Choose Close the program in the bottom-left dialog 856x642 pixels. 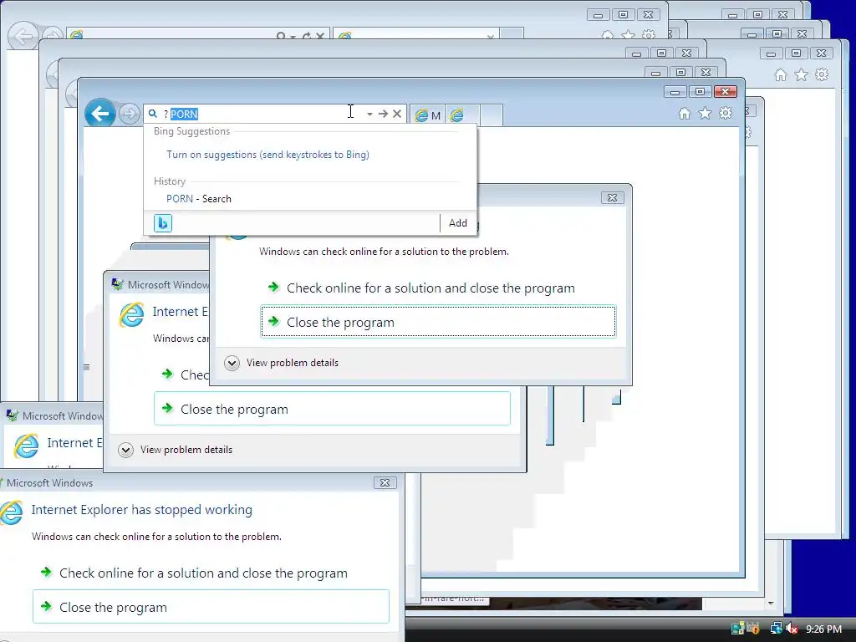click(x=211, y=607)
